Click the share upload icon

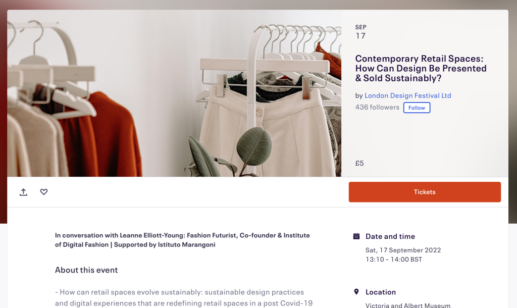pos(23,192)
